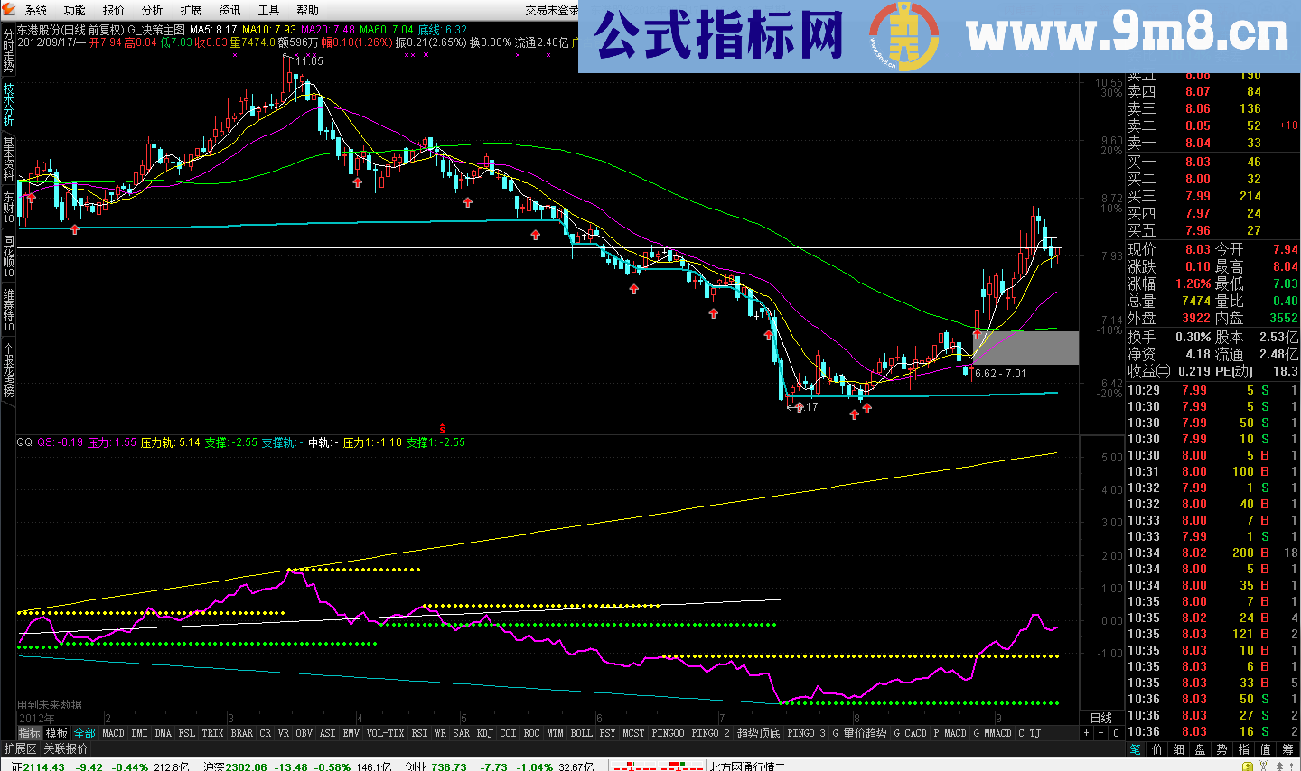This screenshot has width=1301, height=771.
Task: Switch indicator to KDJ
Action: [x=484, y=733]
